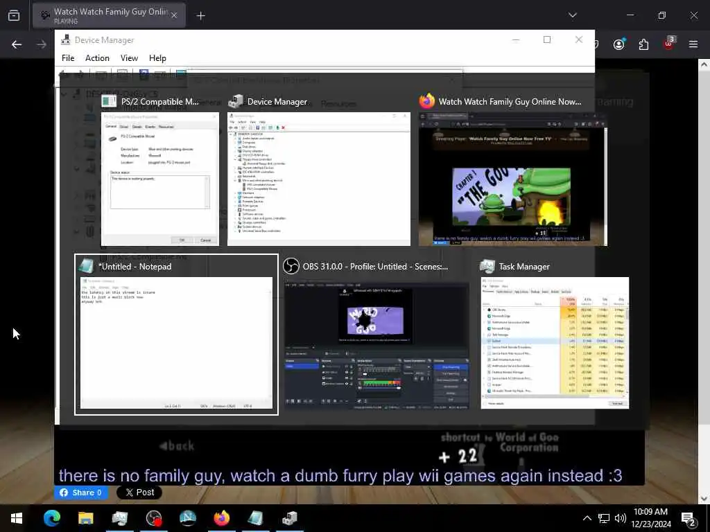Switch to Firefox Watch Family Guy thumbnail
Viewport: 710px width, 532px height.
coord(512,179)
